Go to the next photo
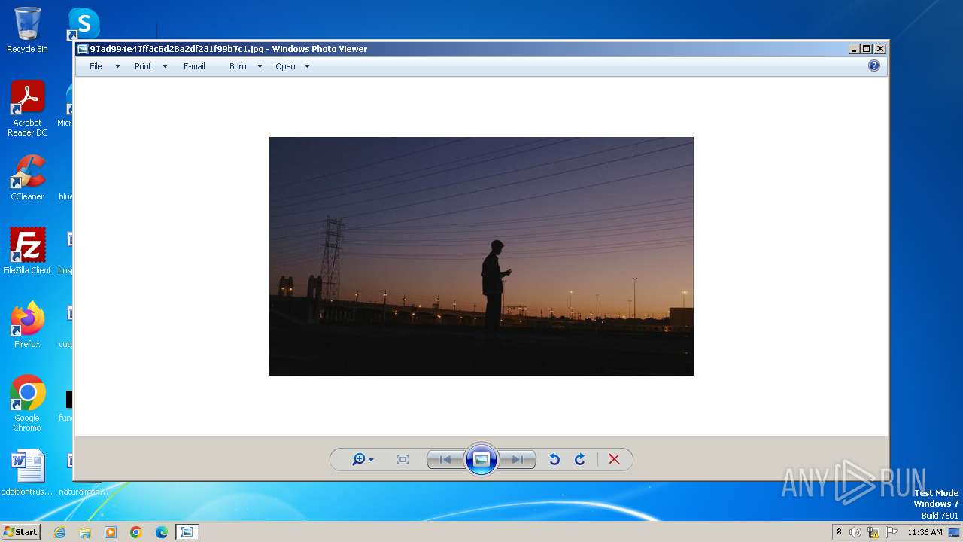 517,459
